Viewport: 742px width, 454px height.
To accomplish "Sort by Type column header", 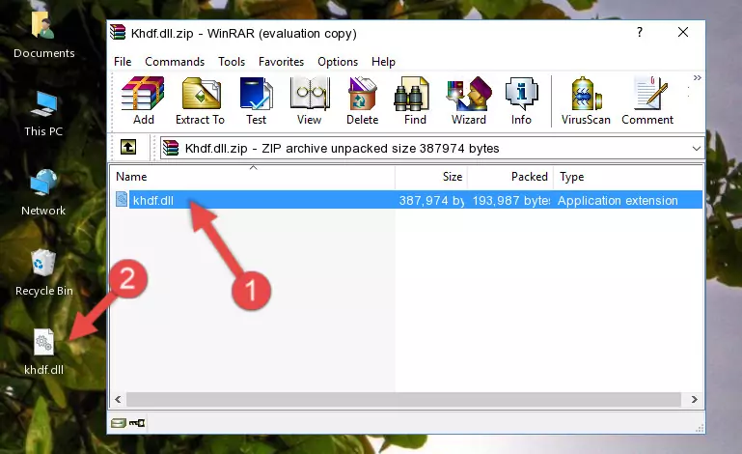I will 628,177.
